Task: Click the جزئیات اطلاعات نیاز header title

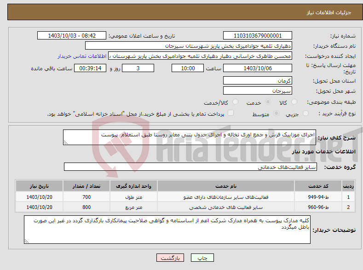Action: tap(329, 12)
